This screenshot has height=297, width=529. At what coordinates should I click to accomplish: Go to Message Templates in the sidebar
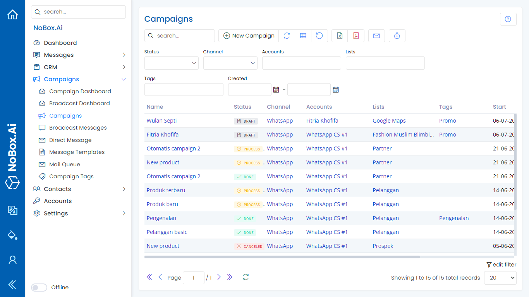click(76, 152)
